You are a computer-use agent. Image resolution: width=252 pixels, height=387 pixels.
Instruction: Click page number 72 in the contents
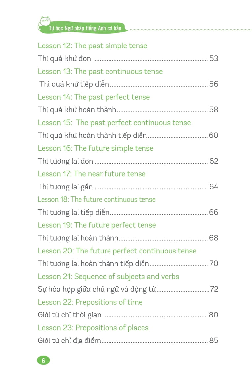pyautogui.click(x=214, y=289)
